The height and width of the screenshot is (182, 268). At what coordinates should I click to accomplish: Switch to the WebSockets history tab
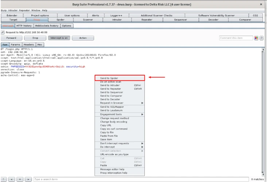tap(47, 26)
